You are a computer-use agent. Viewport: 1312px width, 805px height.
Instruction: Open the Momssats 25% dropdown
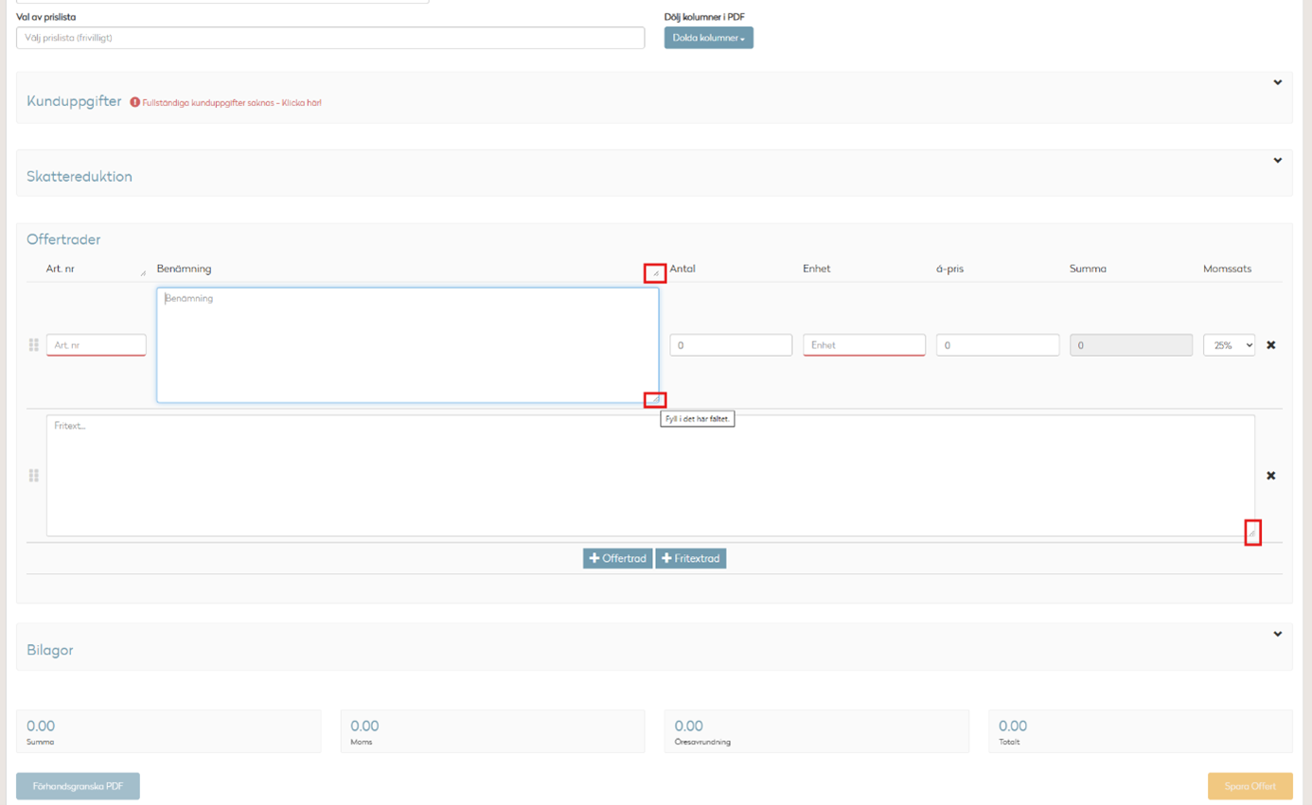pos(1229,345)
